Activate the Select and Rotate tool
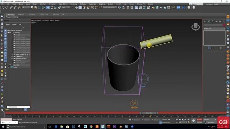230x129 pixels. pos(52,8)
